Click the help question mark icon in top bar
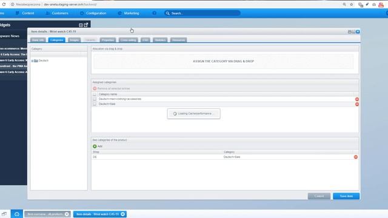Viewport: 388px width, 218px height. (154, 13)
